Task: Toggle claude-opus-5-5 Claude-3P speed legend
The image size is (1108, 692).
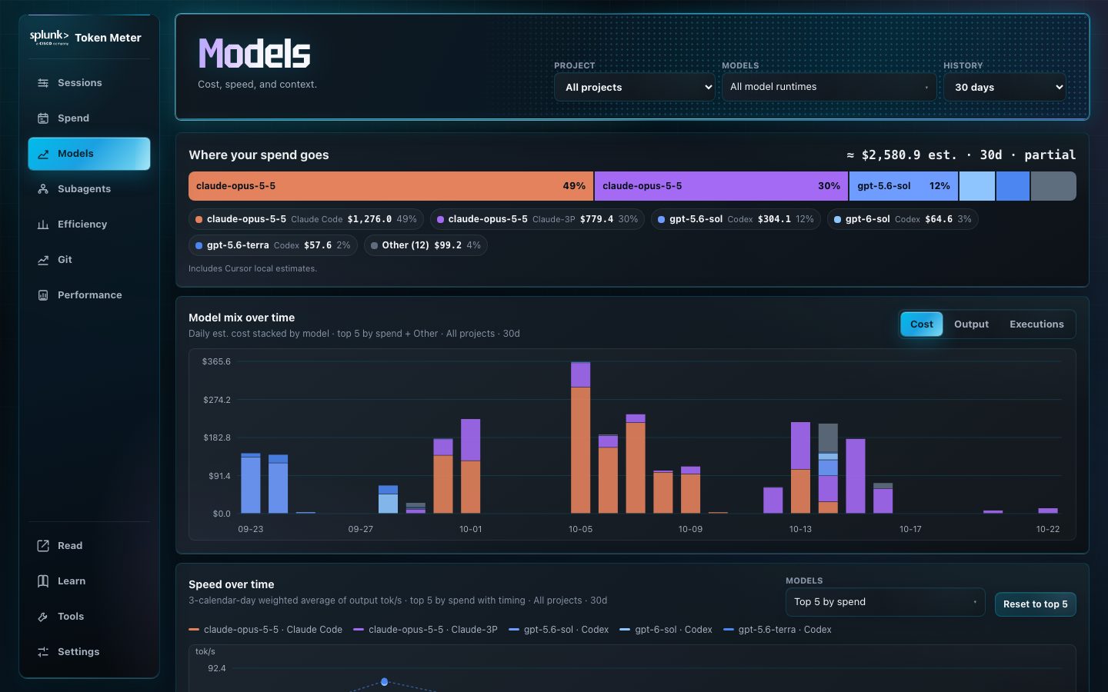Action: tap(426, 630)
